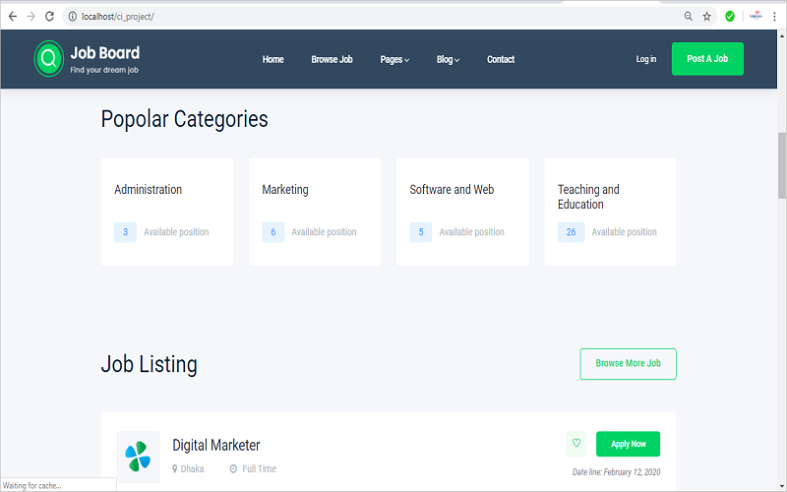Open the Home menu item
This screenshot has height=492, width=787.
click(x=273, y=59)
